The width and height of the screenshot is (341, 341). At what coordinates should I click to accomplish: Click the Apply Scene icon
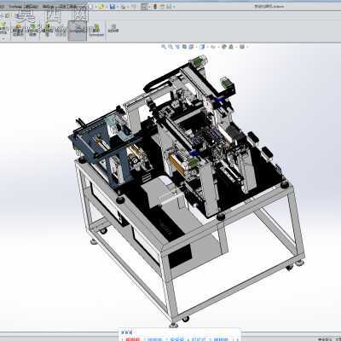(x=231, y=47)
